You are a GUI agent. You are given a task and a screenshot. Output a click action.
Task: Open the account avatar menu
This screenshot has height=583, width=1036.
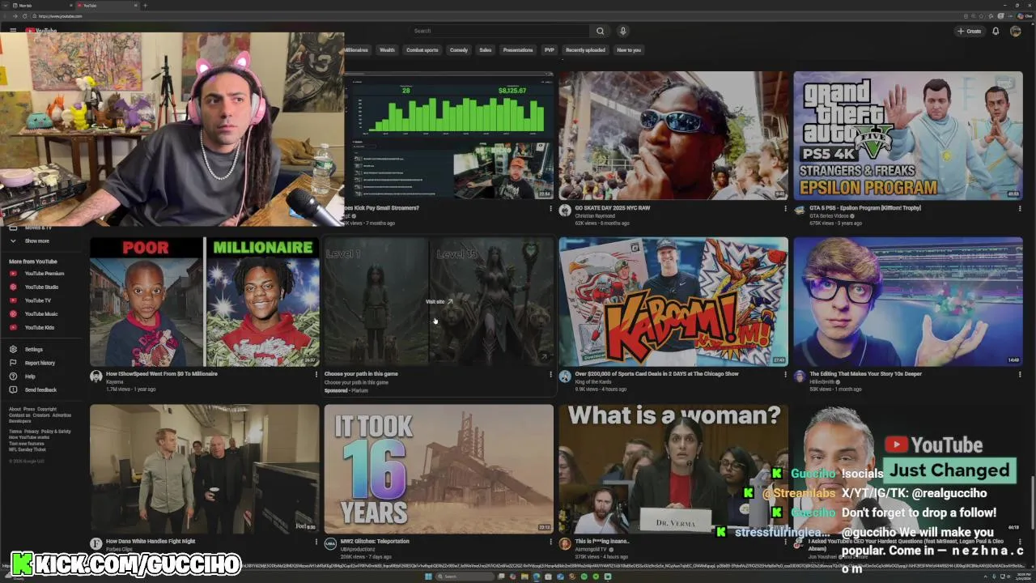pyautogui.click(x=1016, y=31)
